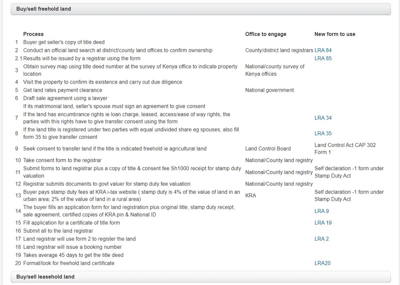Image resolution: width=400 pixels, height=285 pixels.
Task: Select step 8 'equal undivided share' text
Action: point(131,133)
